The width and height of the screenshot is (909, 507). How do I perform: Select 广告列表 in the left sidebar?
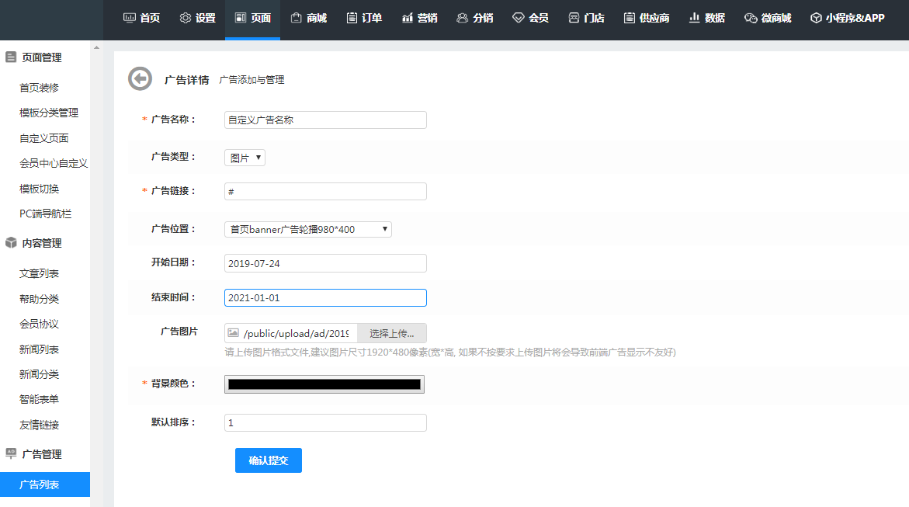point(40,484)
